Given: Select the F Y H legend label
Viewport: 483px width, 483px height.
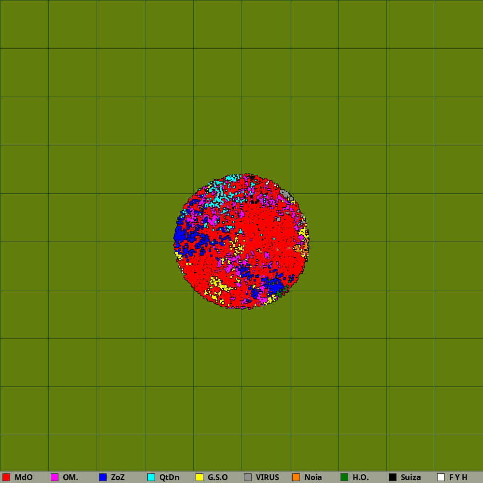Looking at the screenshot, I should tap(458, 477).
